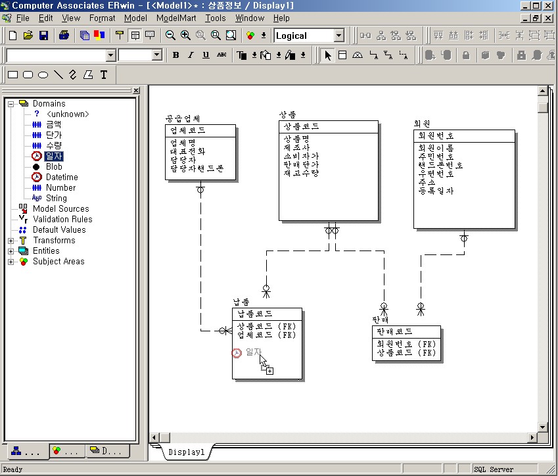Select the Datetime domain

(x=62, y=178)
